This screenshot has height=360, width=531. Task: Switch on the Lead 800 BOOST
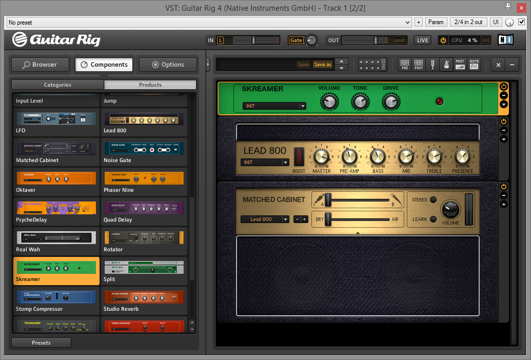pyautogui.click(x=299, y=156)
